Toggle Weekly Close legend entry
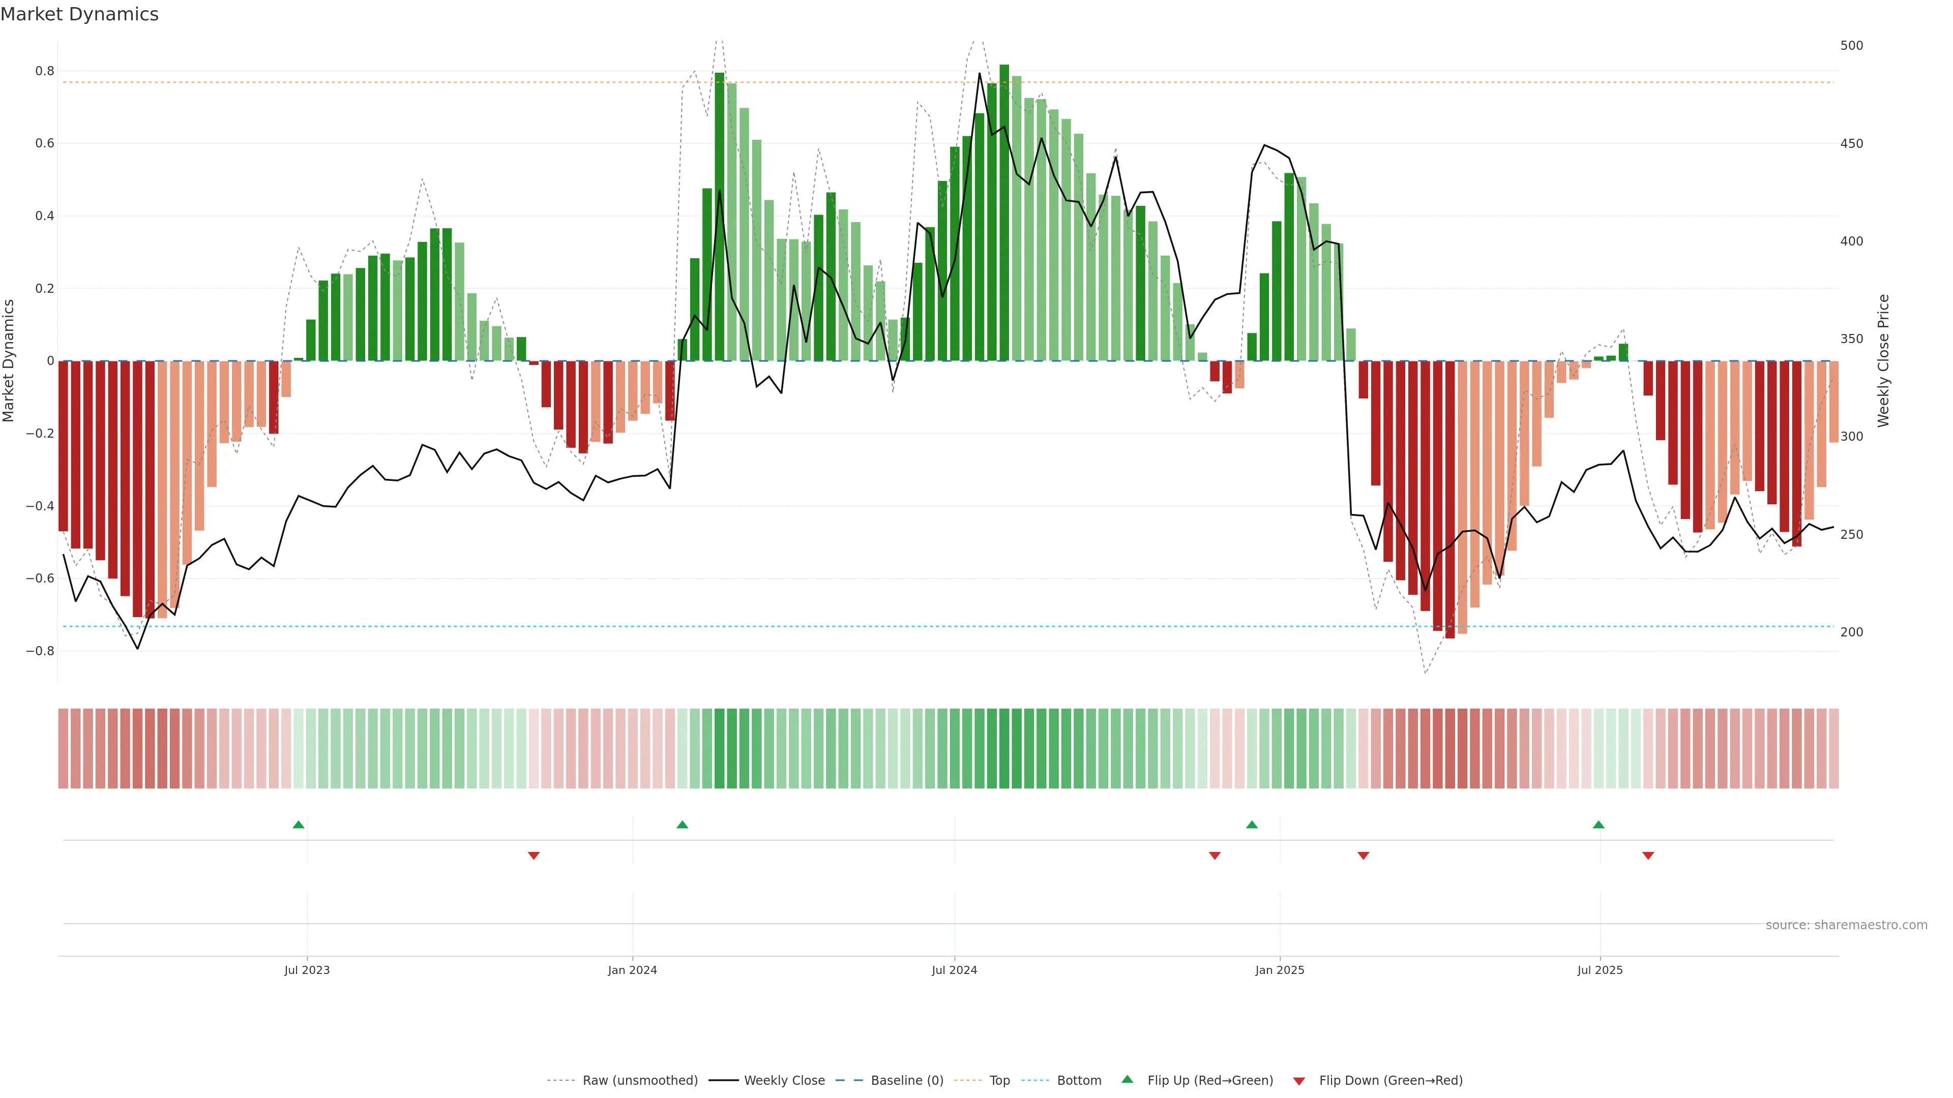Screen dimensions: 1953x1098 (784, 1081)
